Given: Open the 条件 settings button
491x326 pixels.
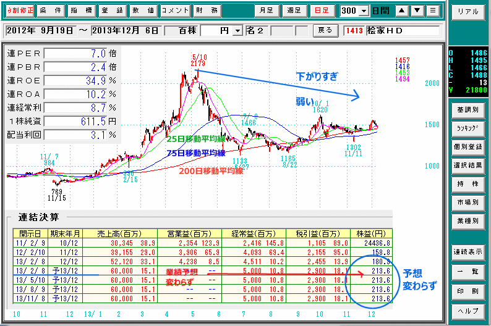Looking at the screenshot, I should tap(51, 10).
